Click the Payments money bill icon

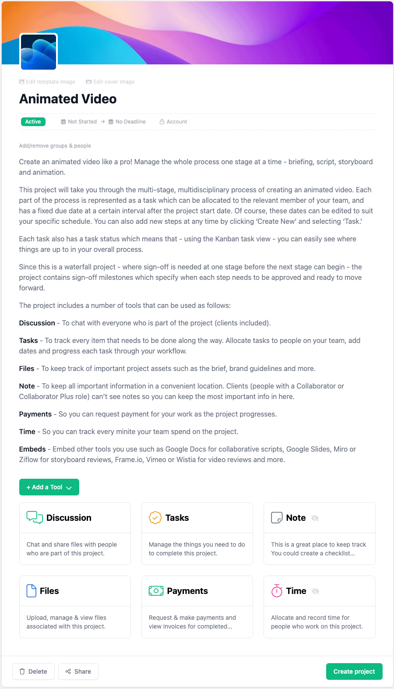pos(156,591)
